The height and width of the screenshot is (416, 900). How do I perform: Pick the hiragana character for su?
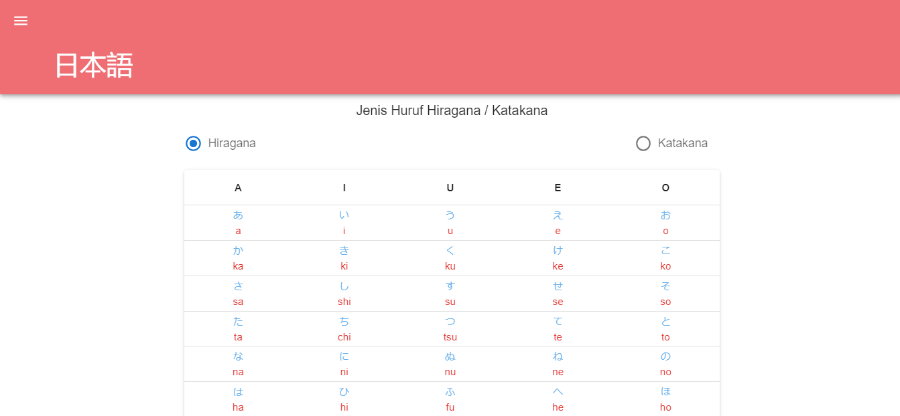coord(450,294)
